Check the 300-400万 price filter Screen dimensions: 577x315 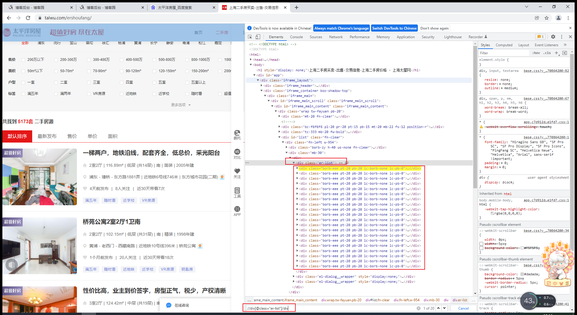(89, 60)
